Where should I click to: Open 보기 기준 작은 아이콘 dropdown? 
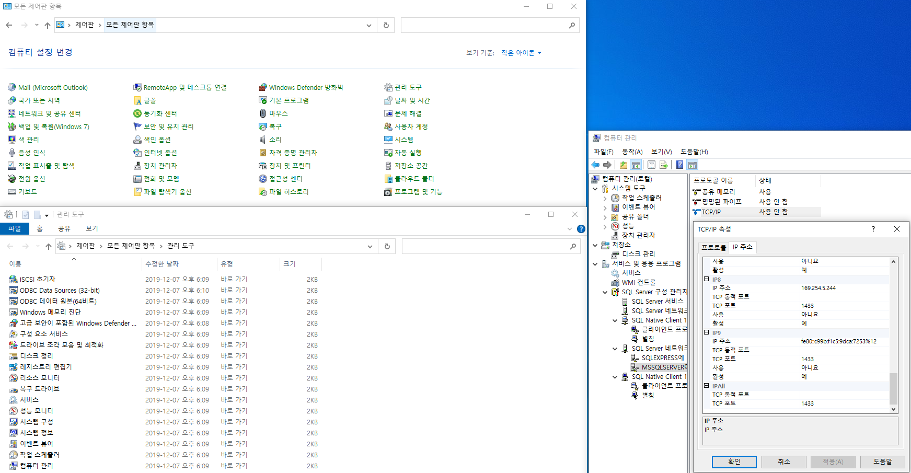521,53
